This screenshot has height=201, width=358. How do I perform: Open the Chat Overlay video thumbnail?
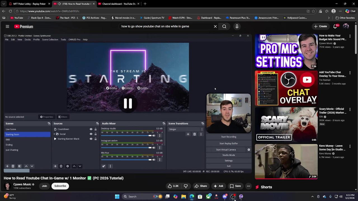286,88
